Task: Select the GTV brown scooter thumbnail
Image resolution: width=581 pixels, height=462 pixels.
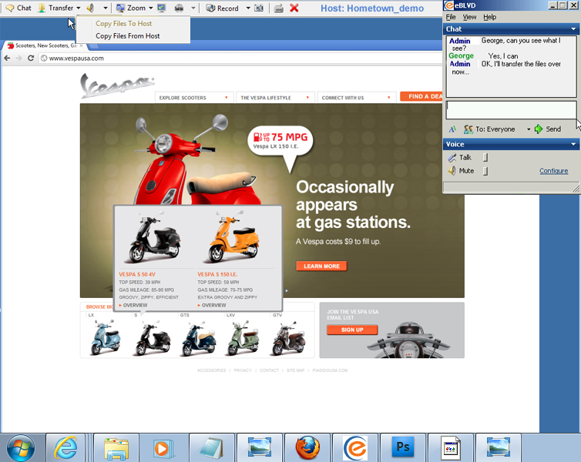Action: click(289, 337)
